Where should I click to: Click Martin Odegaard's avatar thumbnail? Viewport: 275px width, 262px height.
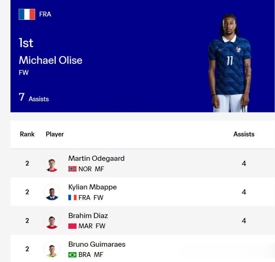(x=52, y=163)
